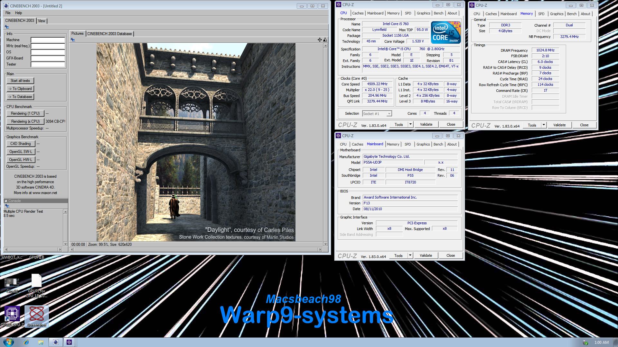Open Graphics tab in CPU-Z Mainboard window
The width and height of the screenshot is (618, 347).
[x=423, y=144]
